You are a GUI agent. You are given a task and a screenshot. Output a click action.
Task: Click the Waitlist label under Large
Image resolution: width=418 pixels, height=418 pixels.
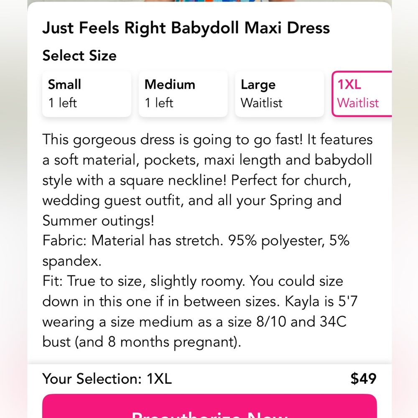261,103
